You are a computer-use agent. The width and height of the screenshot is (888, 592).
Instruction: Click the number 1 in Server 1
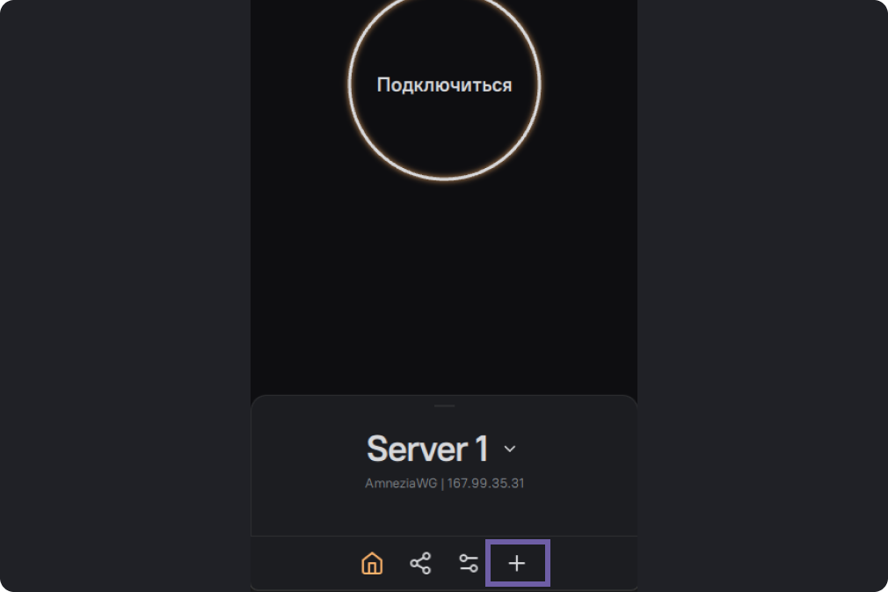[480, 449]
